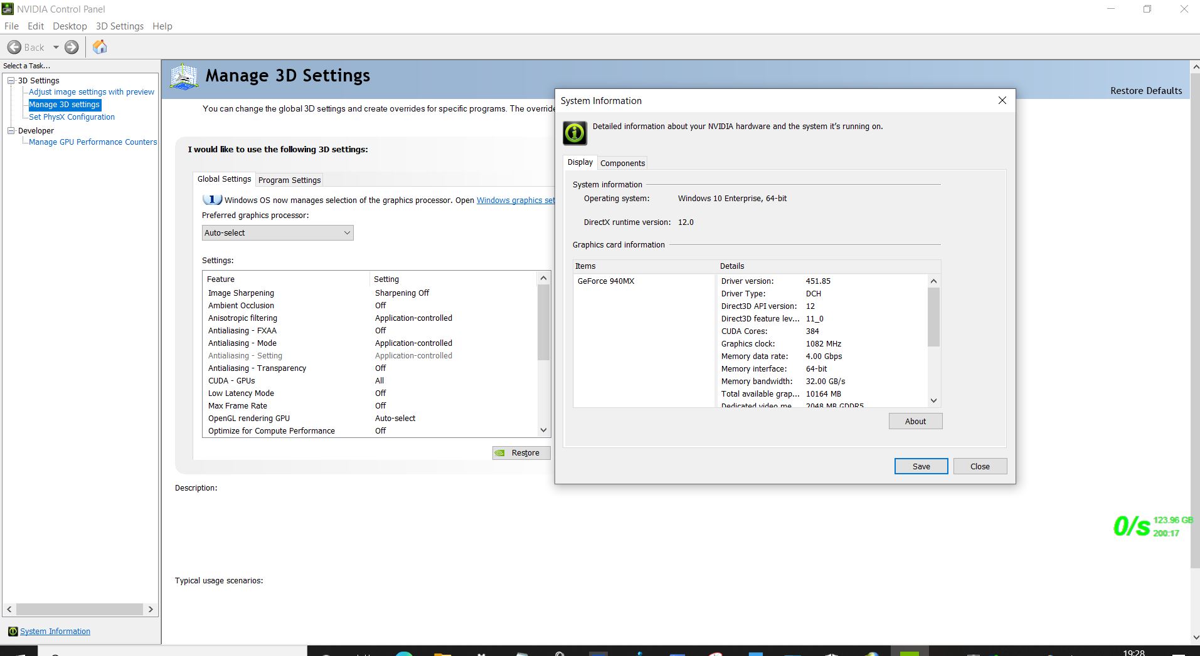Click the Home icon in toolbar
The width and height of the screenshot is (1200, 656).
point(100,47)
